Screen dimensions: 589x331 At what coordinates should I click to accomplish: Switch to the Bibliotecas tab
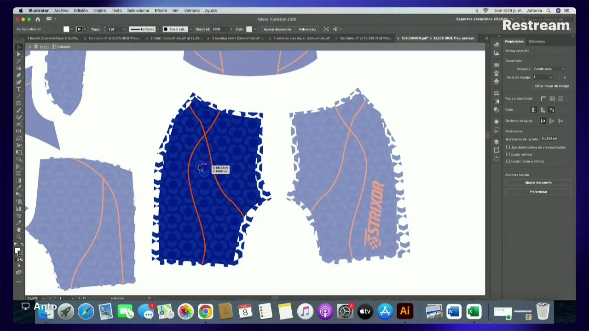537,41
